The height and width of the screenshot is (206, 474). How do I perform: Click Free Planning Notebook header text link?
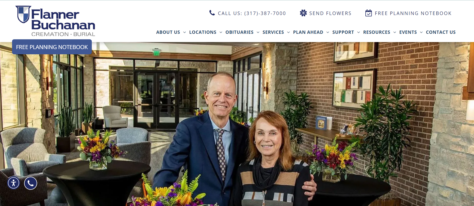[413, 13]
